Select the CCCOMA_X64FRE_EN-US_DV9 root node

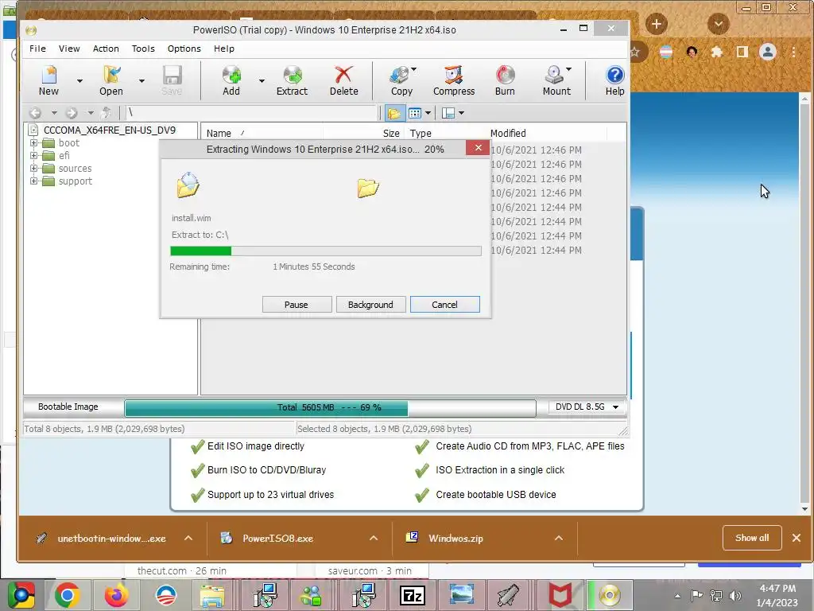click(109, 130)
